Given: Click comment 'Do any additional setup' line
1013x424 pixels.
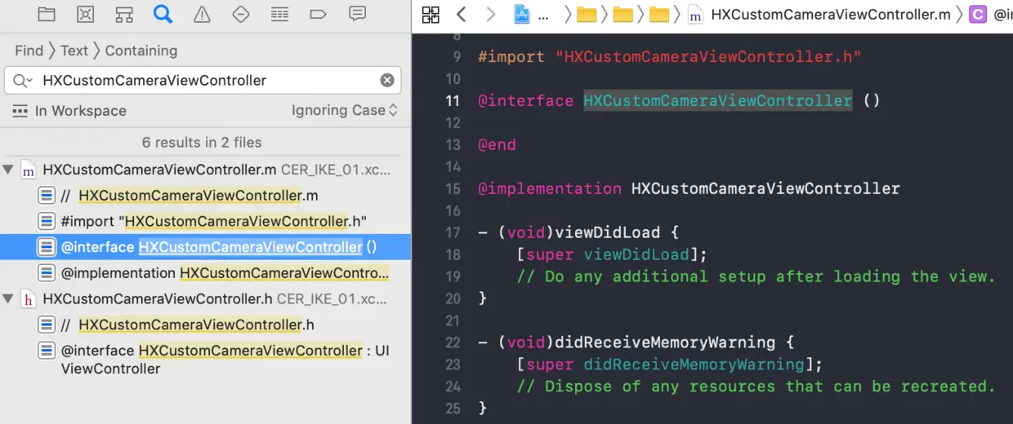Looking at the screenshot, I should pyautogui.click(x=756, y=276).
